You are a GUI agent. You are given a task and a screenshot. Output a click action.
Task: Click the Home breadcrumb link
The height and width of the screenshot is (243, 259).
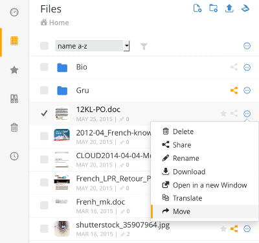(x=59, y=23)
